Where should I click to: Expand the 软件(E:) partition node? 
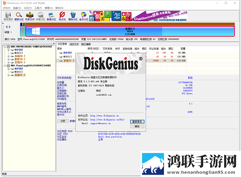(x=8, y=59)
